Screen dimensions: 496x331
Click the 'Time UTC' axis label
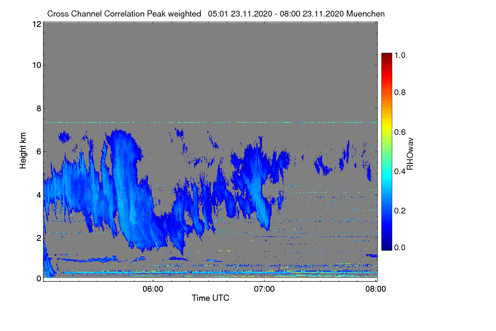(210, 298)
